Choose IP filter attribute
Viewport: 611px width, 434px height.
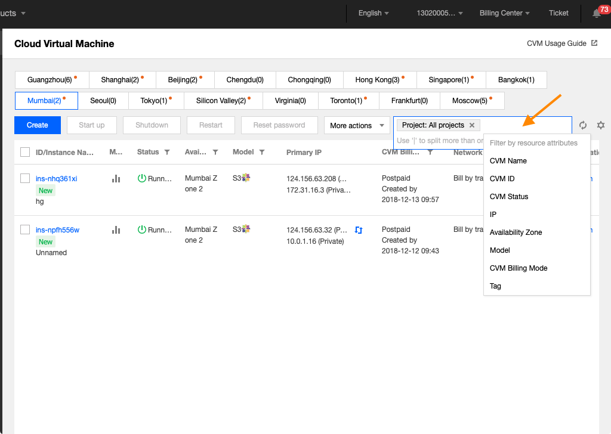[537, 215]
